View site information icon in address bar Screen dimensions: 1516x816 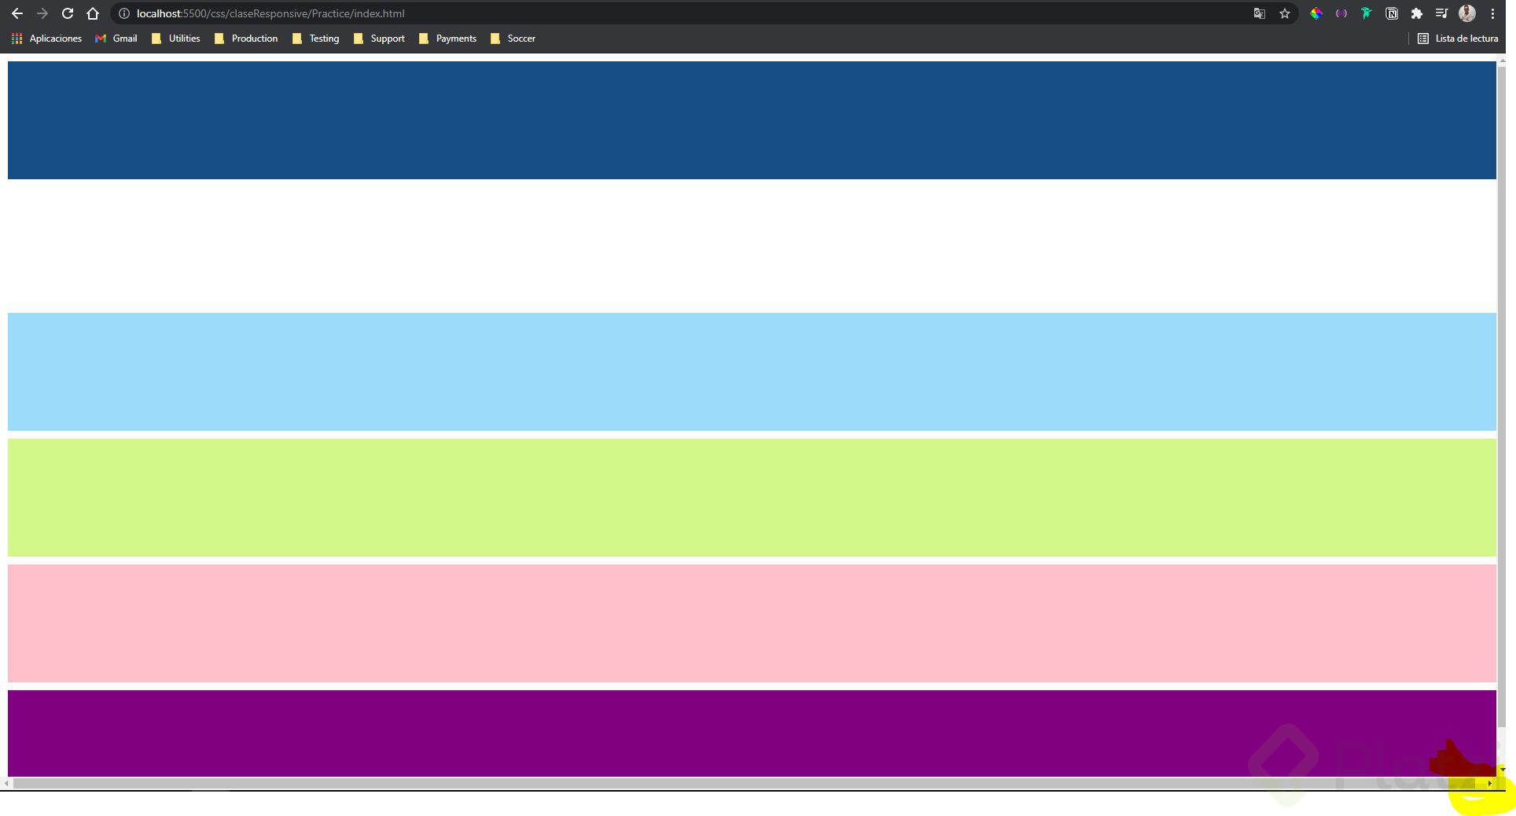(x=124, y=13)
